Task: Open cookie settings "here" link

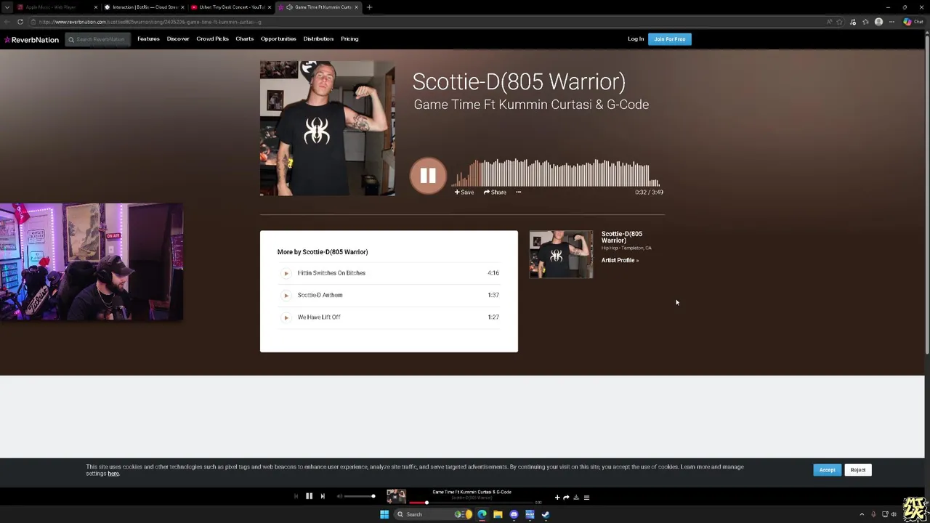Action: tap(113, 474)
